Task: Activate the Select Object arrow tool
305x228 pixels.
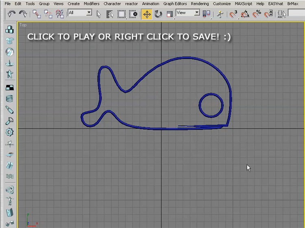Action: [99, 14]
